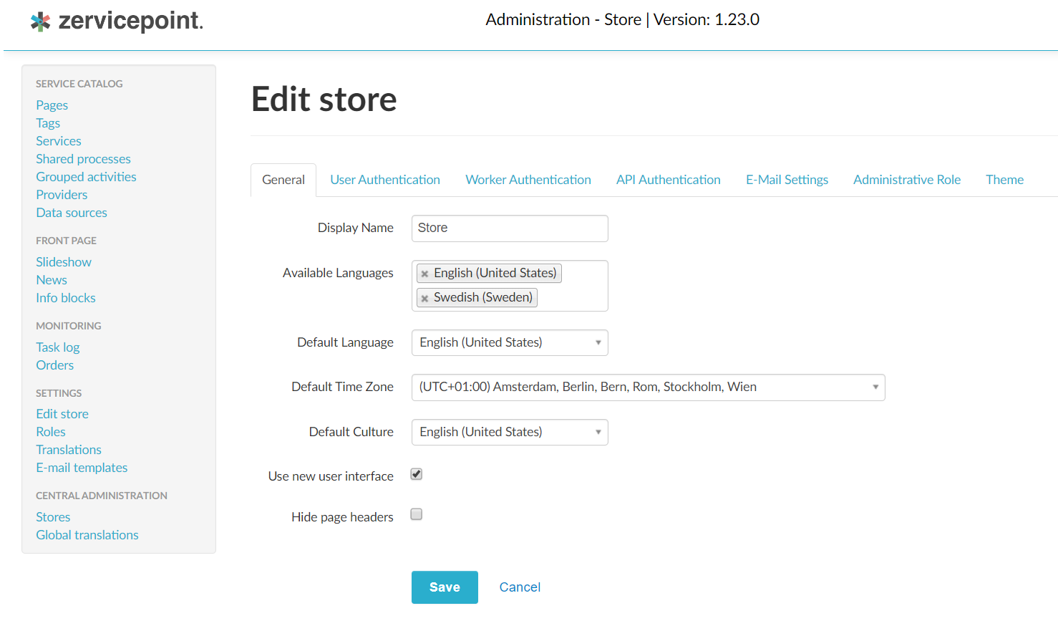
Task: Open the E-Mail Settings tab
Action: coord(787,180)
